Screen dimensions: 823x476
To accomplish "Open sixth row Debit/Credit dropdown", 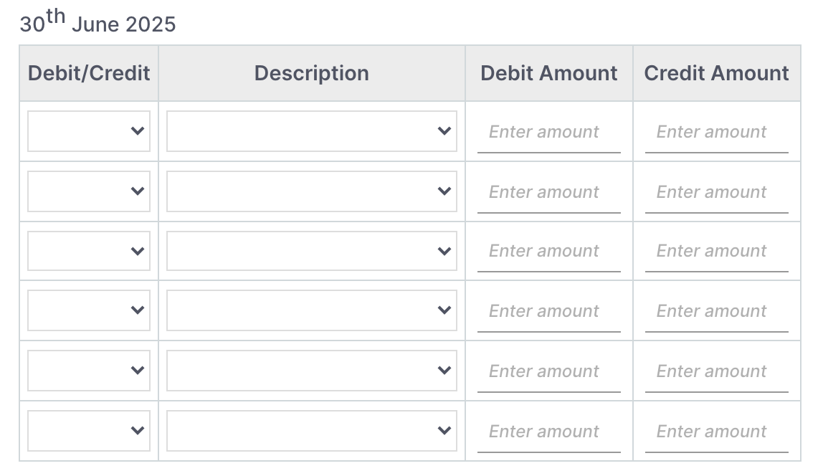I will (89, 431).
